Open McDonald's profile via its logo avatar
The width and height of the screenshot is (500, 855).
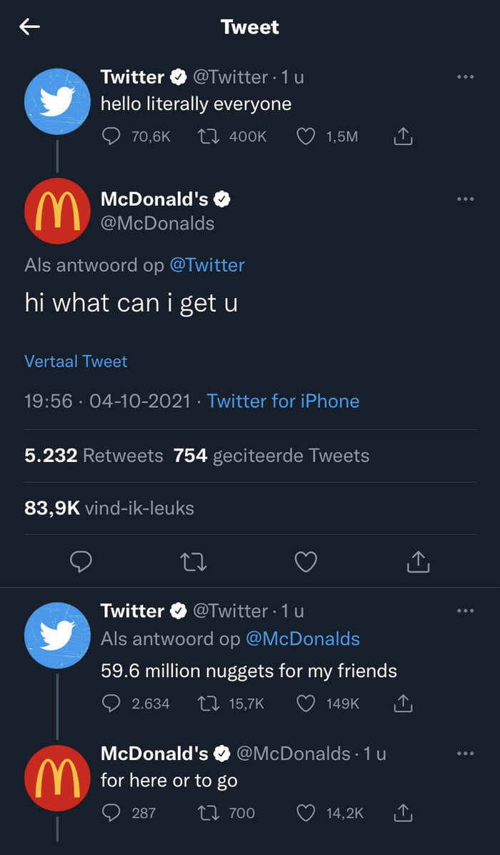tap(56, 210)
